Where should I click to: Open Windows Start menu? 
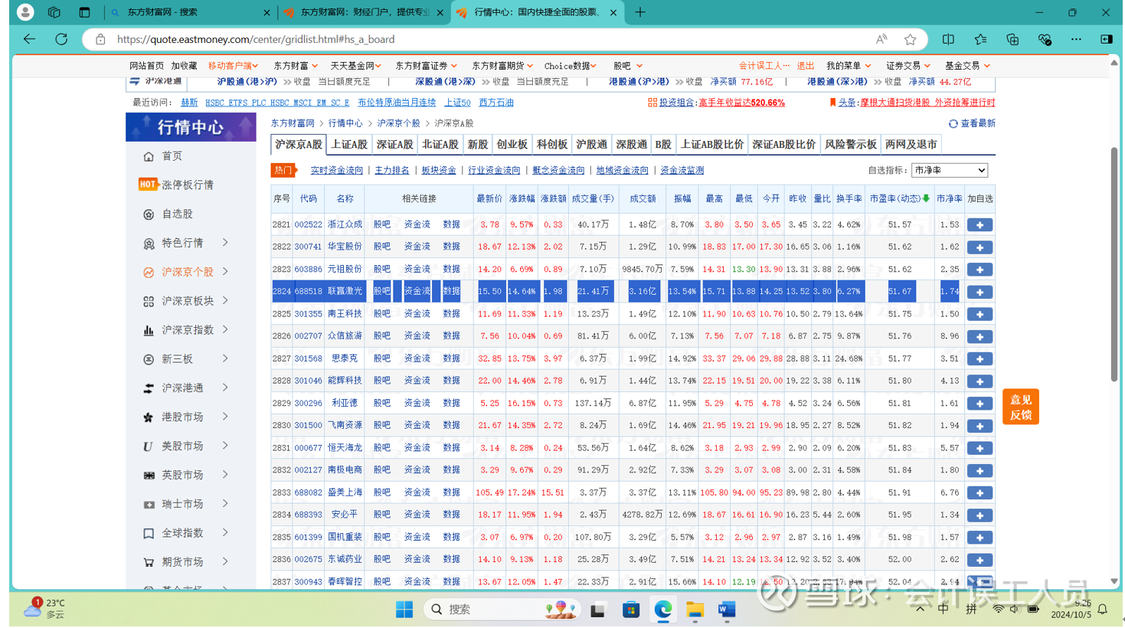(x=404, y=610)
